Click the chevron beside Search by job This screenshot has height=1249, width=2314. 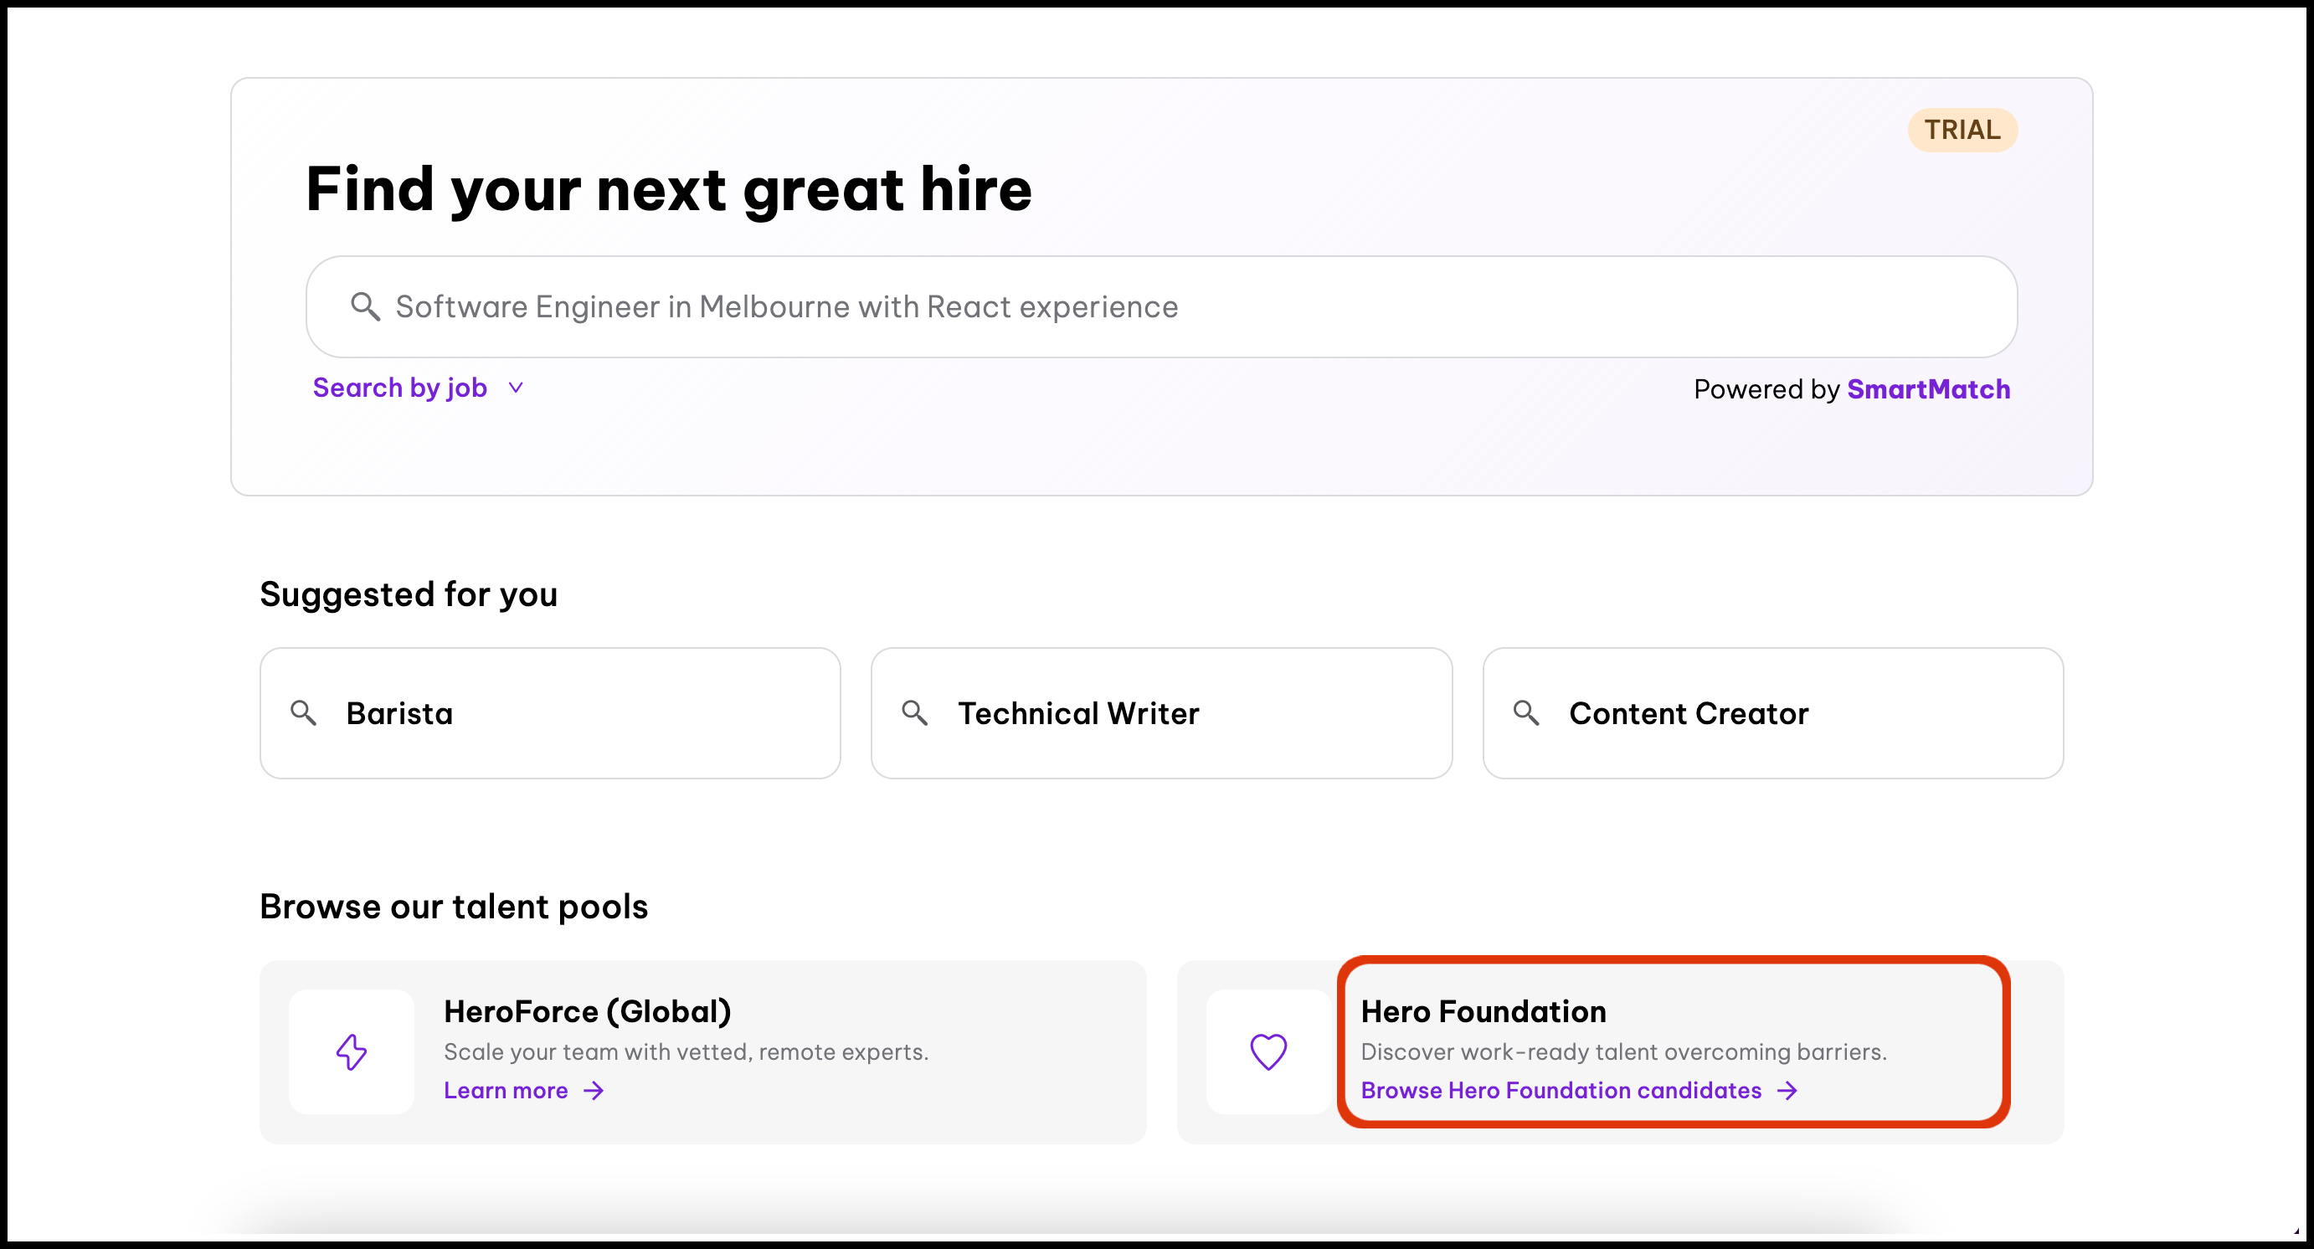(x=516, y=388)
